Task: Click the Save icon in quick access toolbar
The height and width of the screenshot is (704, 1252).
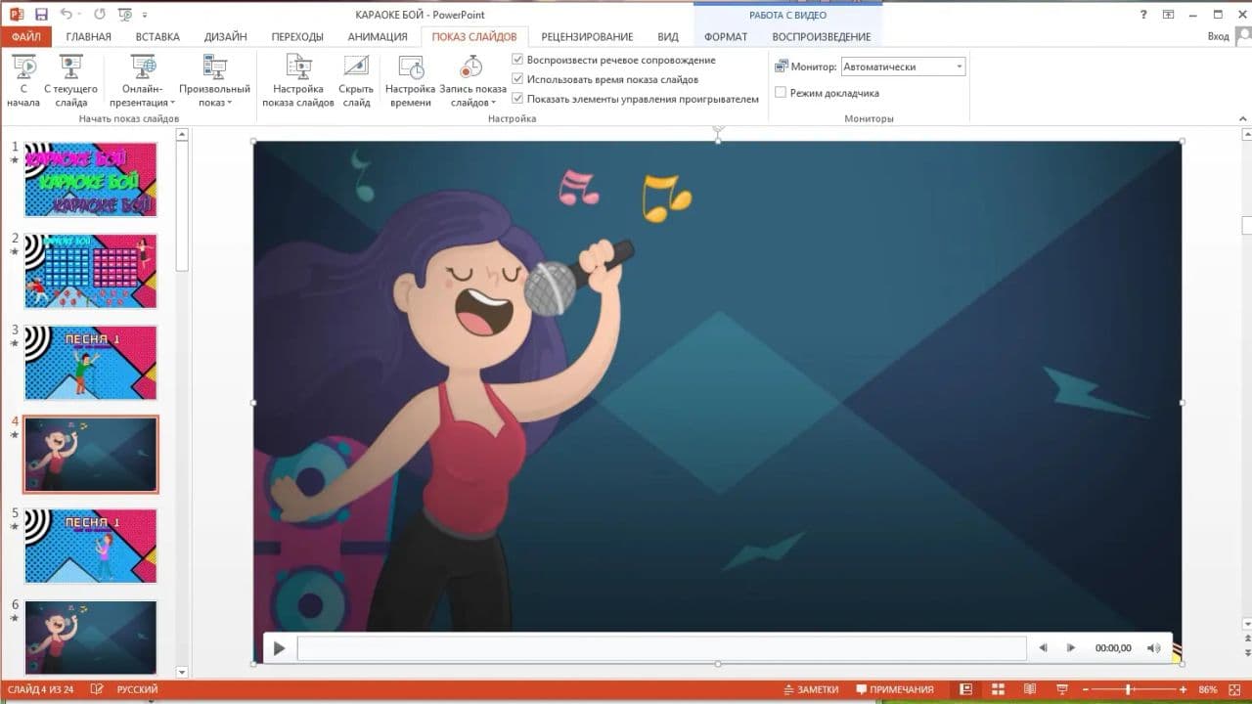Action: pyautogui.click(x=41, y=15)
